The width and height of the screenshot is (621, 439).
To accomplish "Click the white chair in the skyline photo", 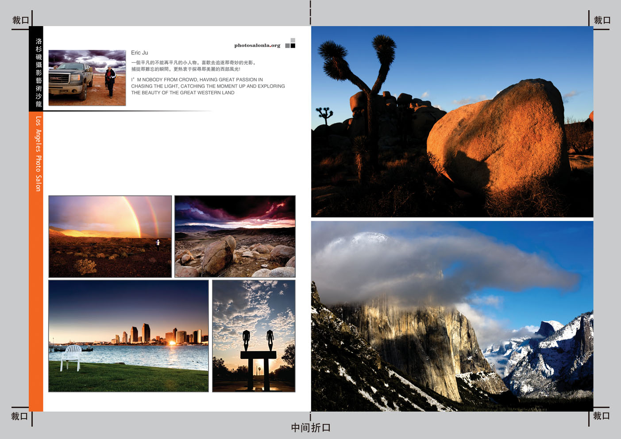I will click(71, 357).
